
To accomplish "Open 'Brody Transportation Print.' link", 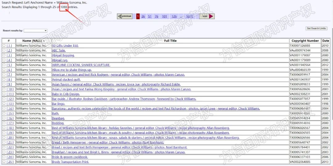I will tap(71, 162).
